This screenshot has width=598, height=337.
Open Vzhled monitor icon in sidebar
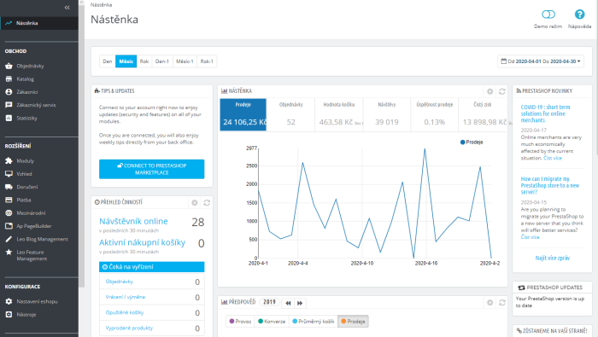coord(9,174)
